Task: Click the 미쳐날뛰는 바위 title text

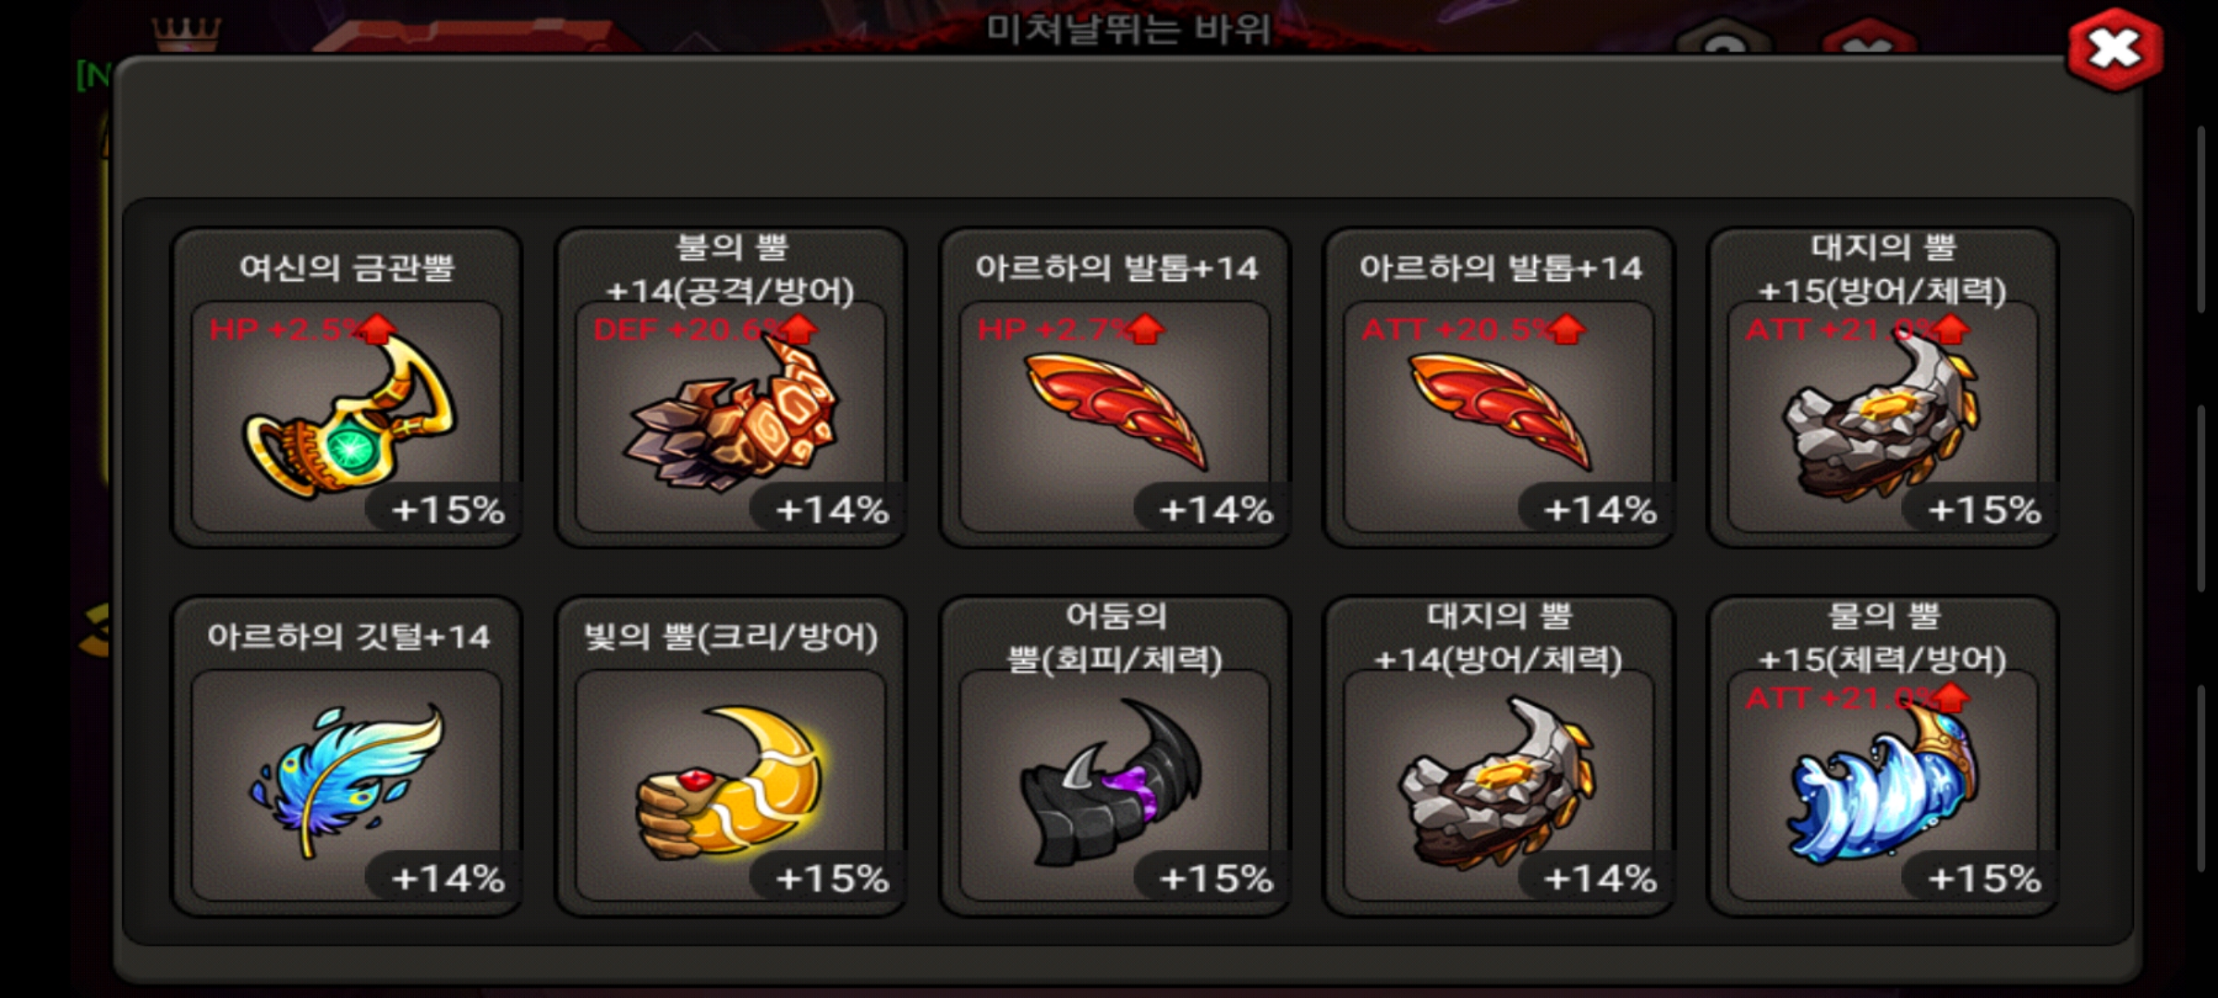Action: [x=1127, y=29]
